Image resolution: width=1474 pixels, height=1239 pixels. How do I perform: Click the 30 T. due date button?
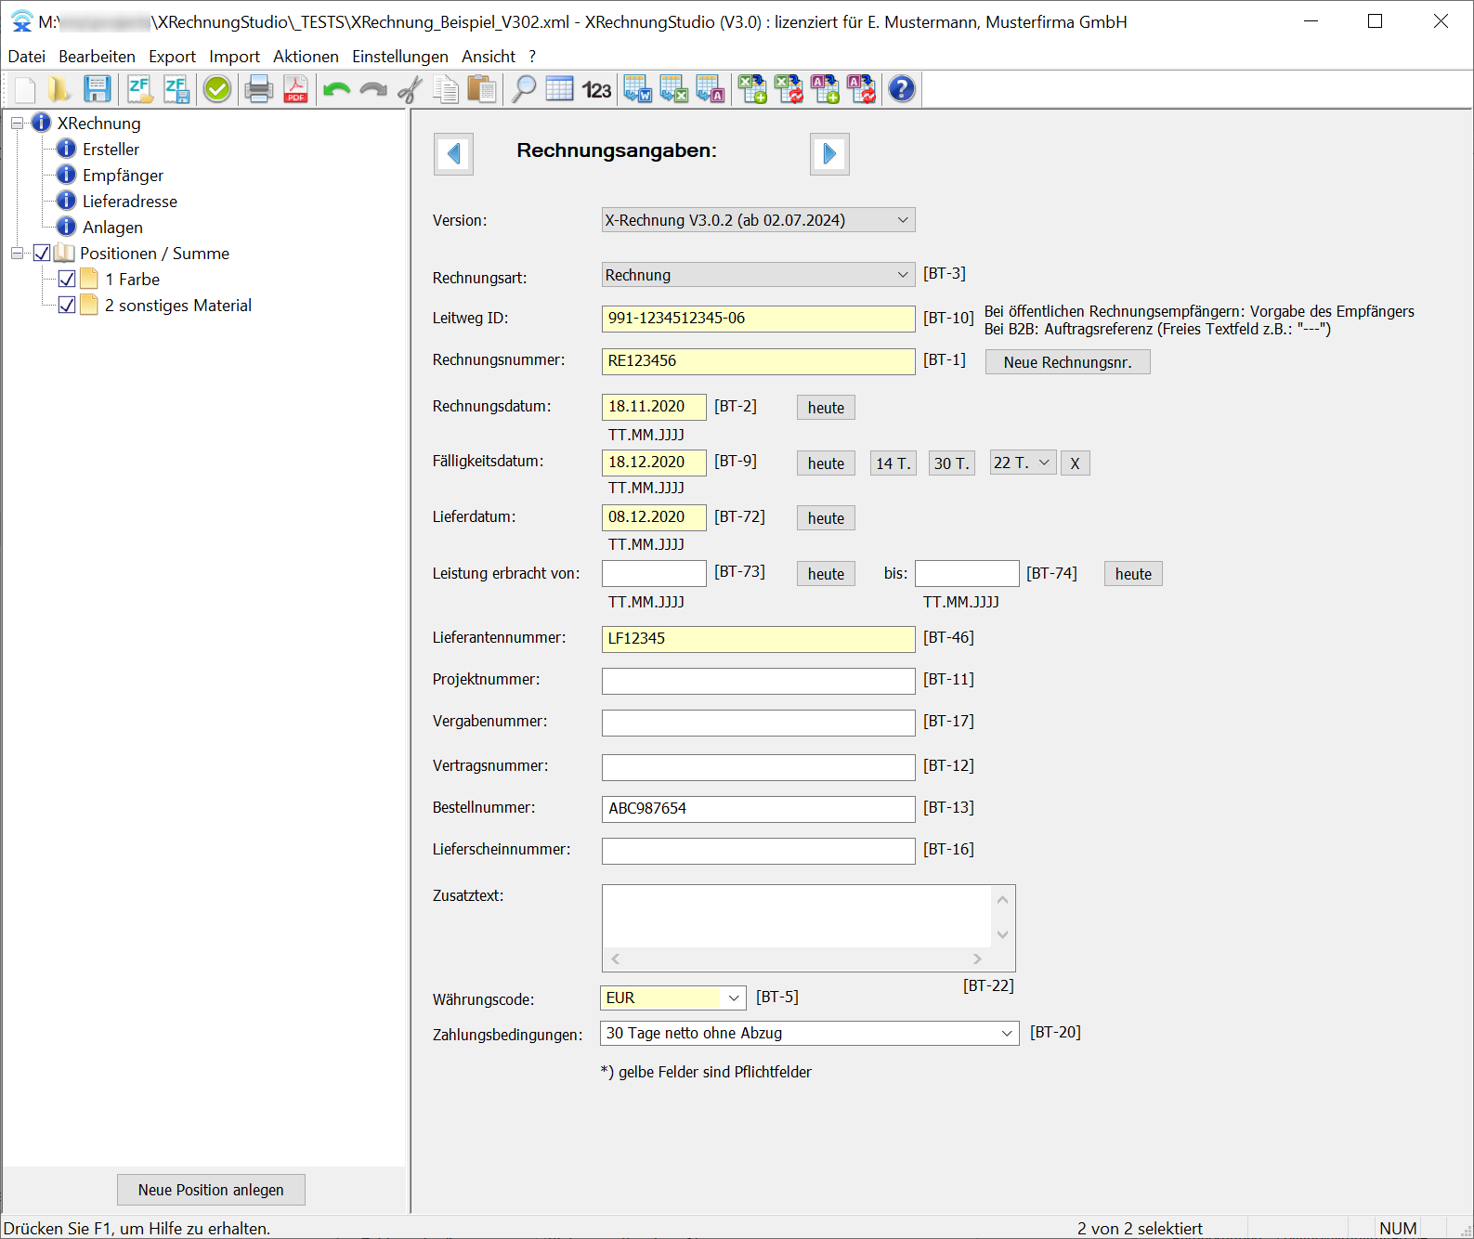click(x=951, y=463)
